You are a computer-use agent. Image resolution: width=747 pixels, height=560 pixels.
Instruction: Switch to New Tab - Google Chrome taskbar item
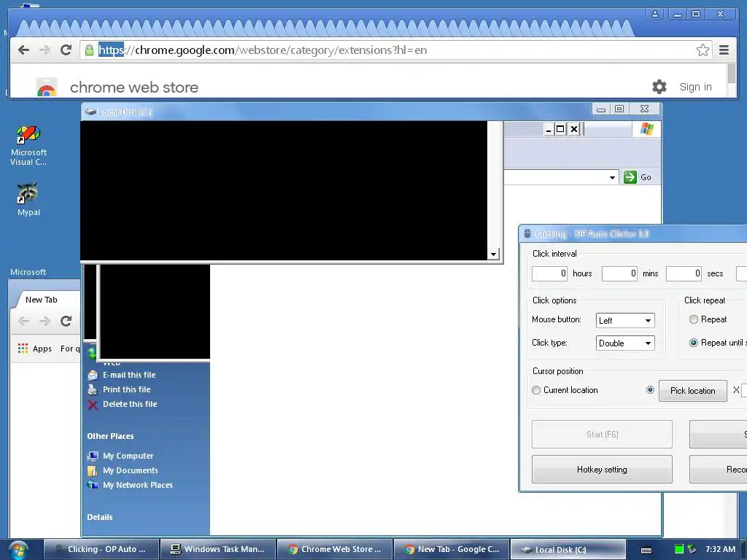point(452,549)
